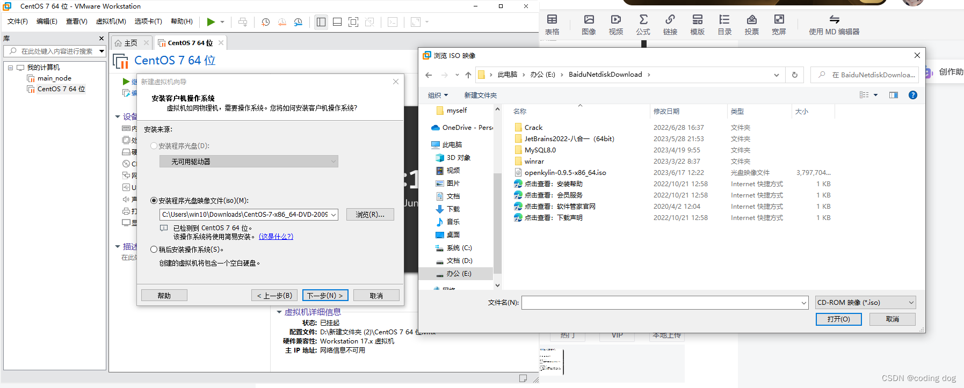This screenshot has height=388, width=964.
Task: Click the console view toolbar icon
Action: (x=393, y=22)
